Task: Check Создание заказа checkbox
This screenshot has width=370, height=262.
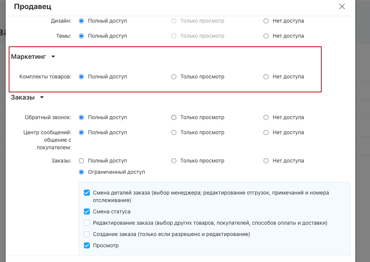Action: [x=87, y=234]
